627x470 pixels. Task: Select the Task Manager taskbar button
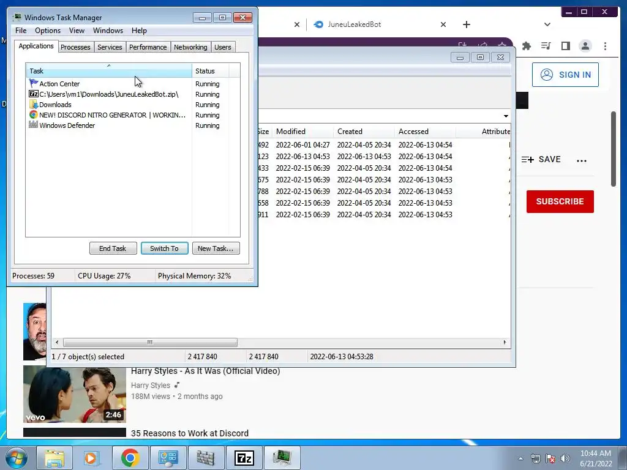[282, 458]
